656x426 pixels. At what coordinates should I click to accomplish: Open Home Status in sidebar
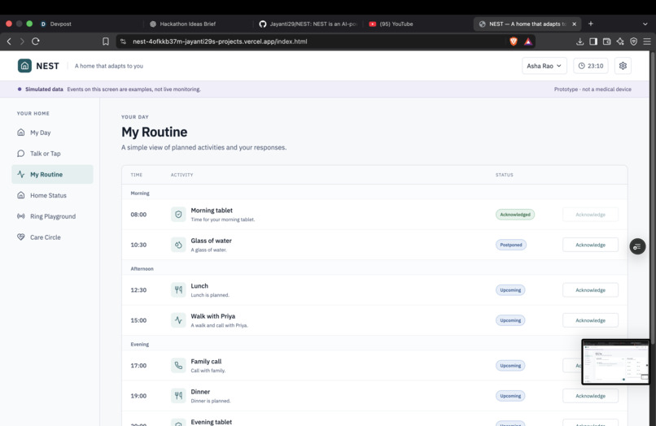coord(52,195)
